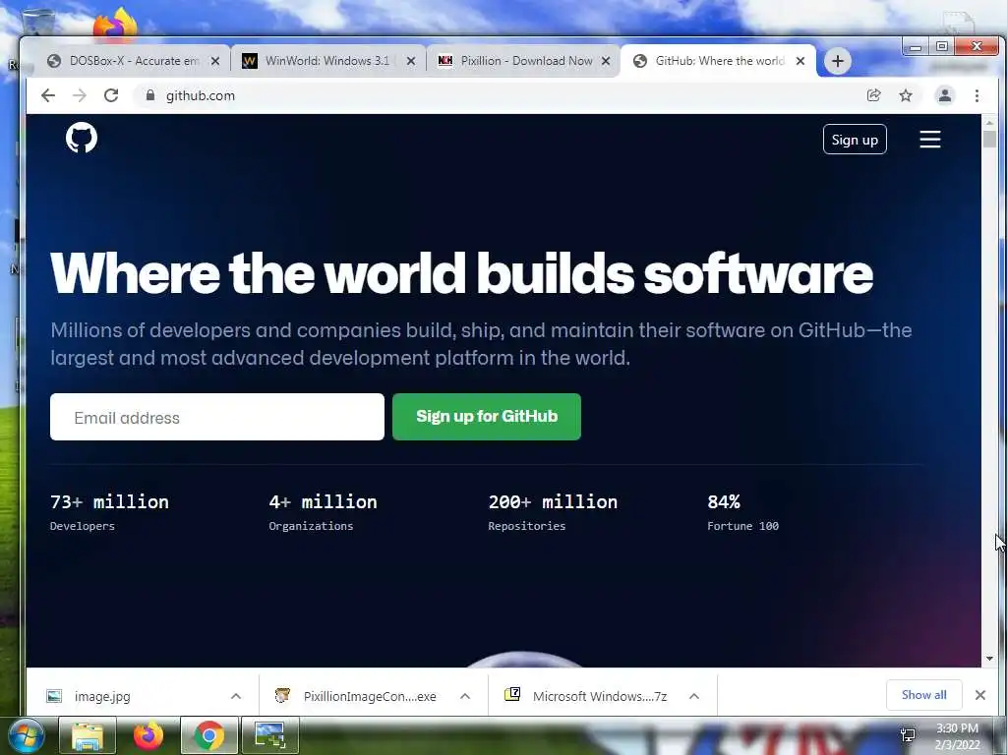Click the github.com address bar

(501, 95)
